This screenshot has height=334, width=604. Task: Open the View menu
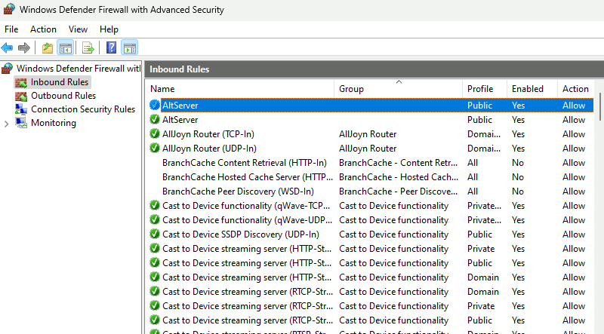78,29
